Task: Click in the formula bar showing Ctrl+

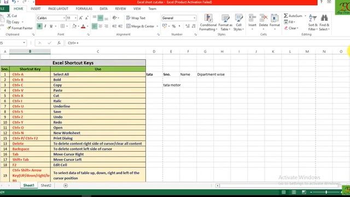Action: click(208, 43)
